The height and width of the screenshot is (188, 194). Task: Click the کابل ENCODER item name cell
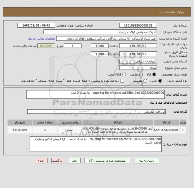tap(118, 130)
